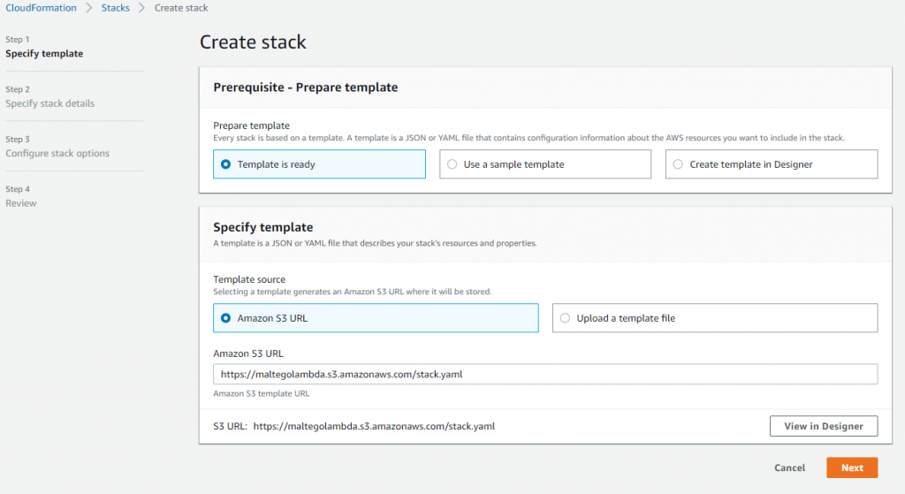Select Upload a template file option
Viewport: 905px width, 494px height.
point(715,318)
